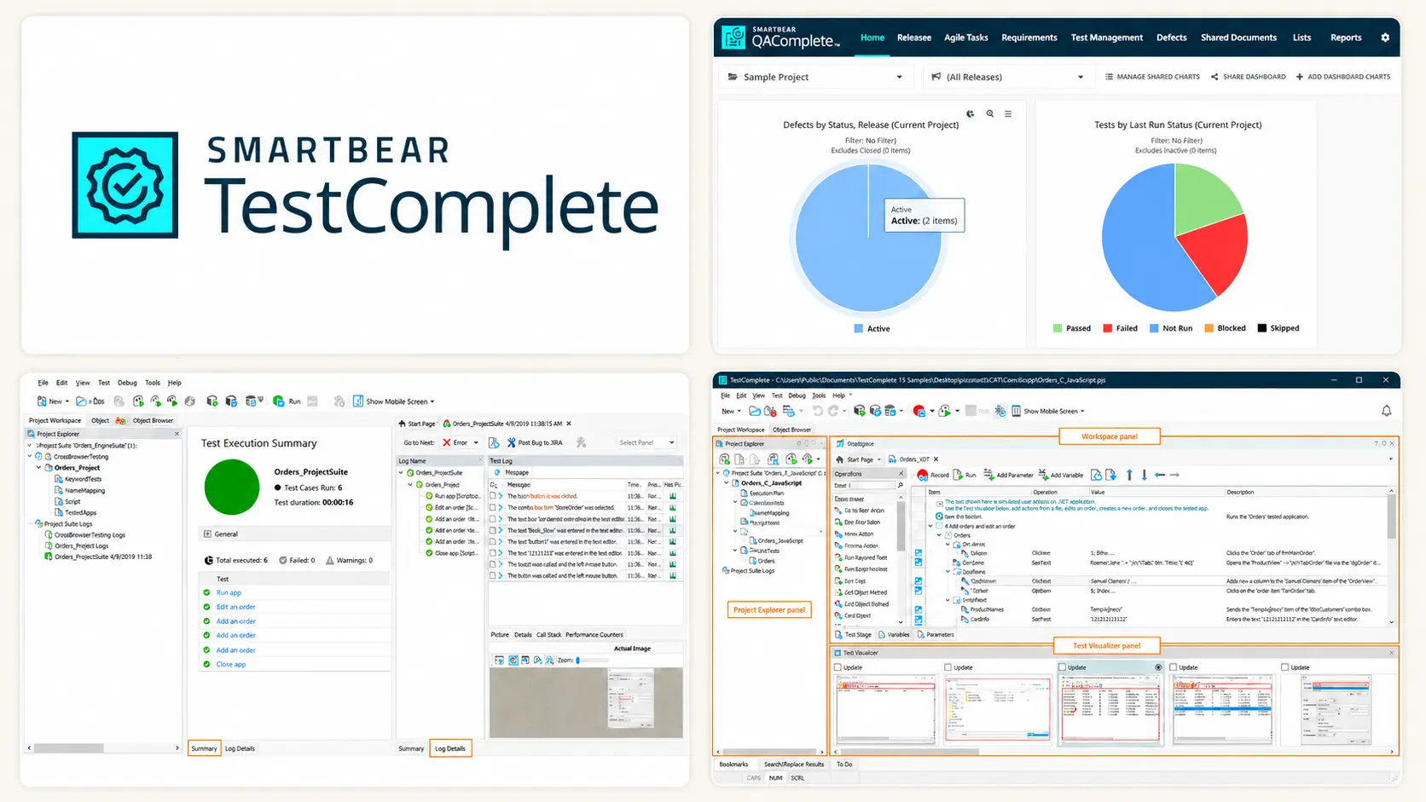
Task: Click the Add Variable toolbar button
Action: pos(1061,475)
